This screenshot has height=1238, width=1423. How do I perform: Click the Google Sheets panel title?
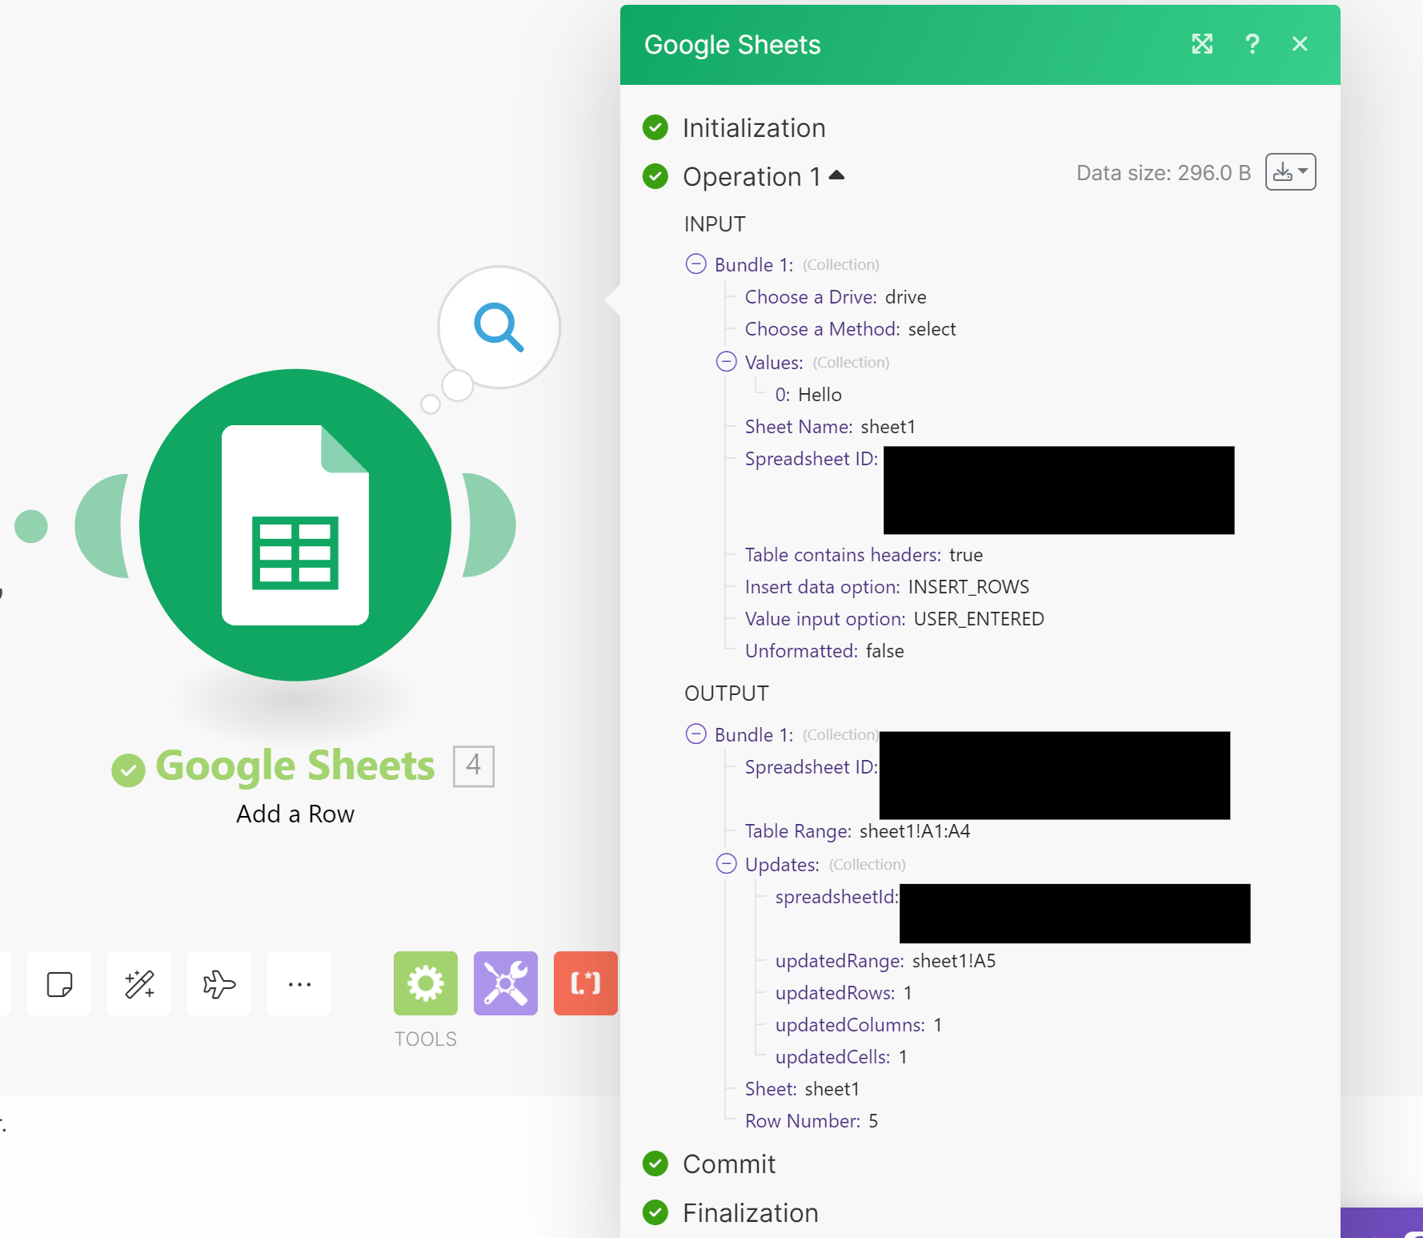[x=732, y=45]
